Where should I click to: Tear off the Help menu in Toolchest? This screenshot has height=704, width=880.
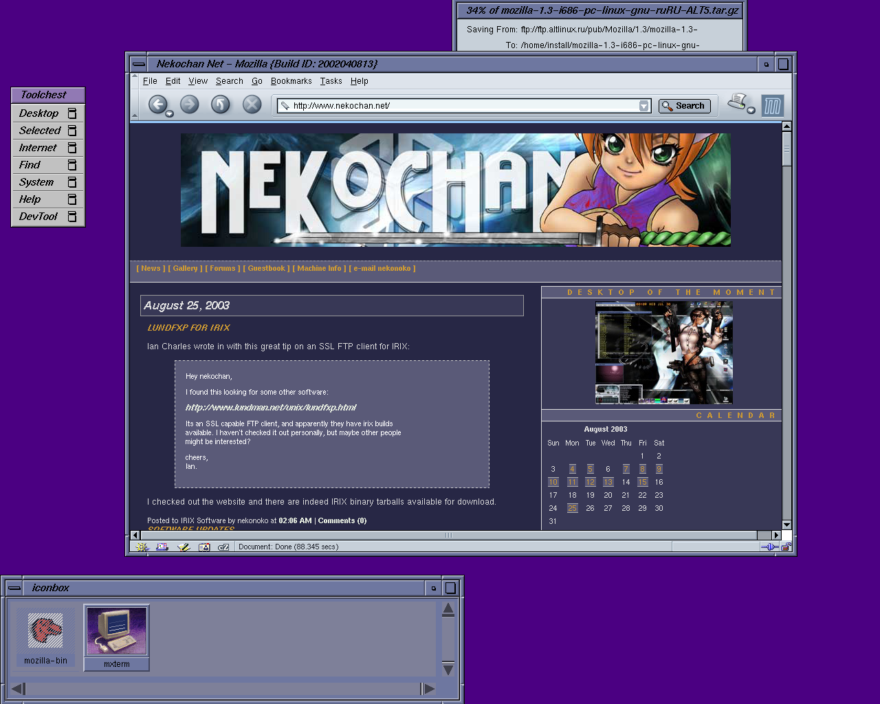point(71,199)
